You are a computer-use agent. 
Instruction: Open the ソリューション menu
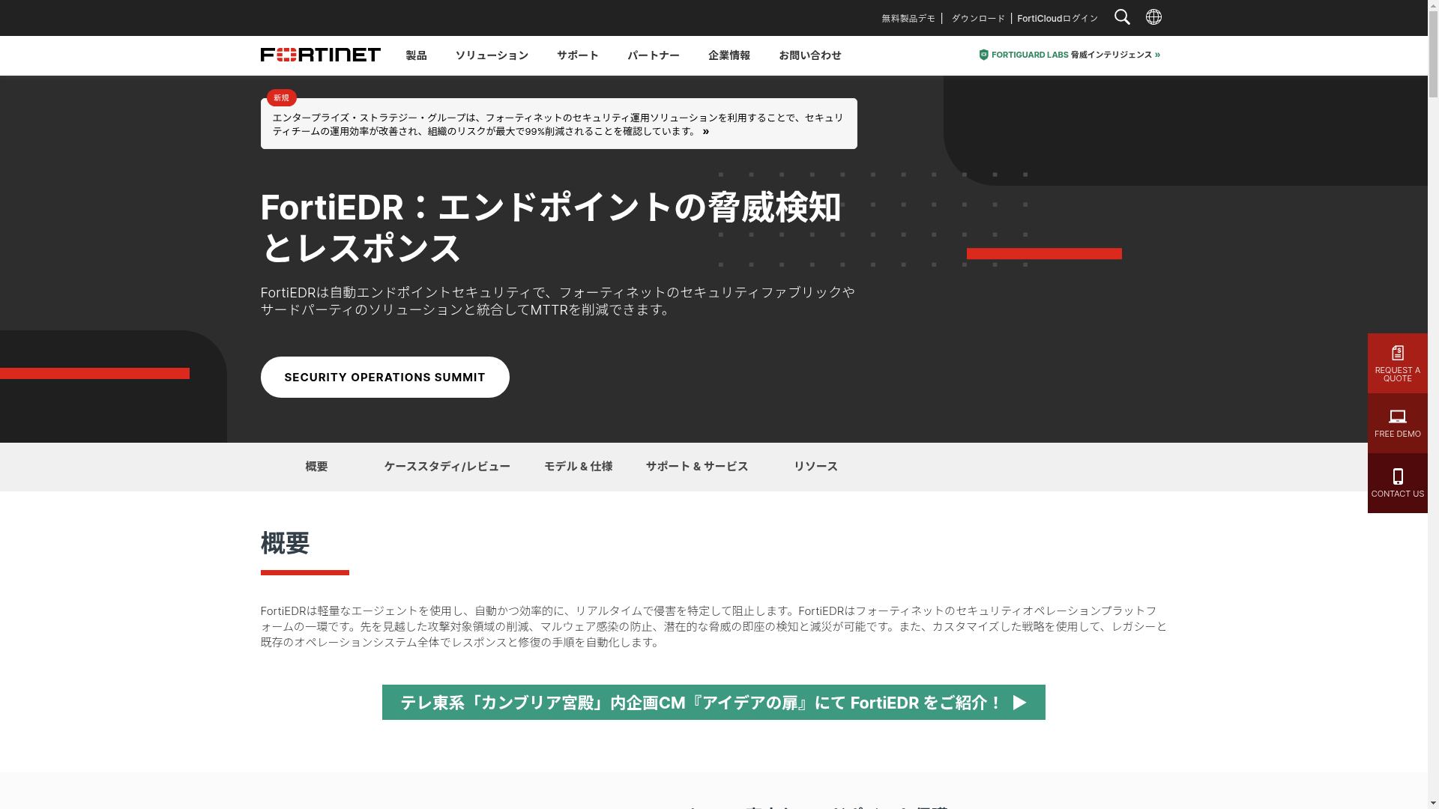click(x=492, y=55)
